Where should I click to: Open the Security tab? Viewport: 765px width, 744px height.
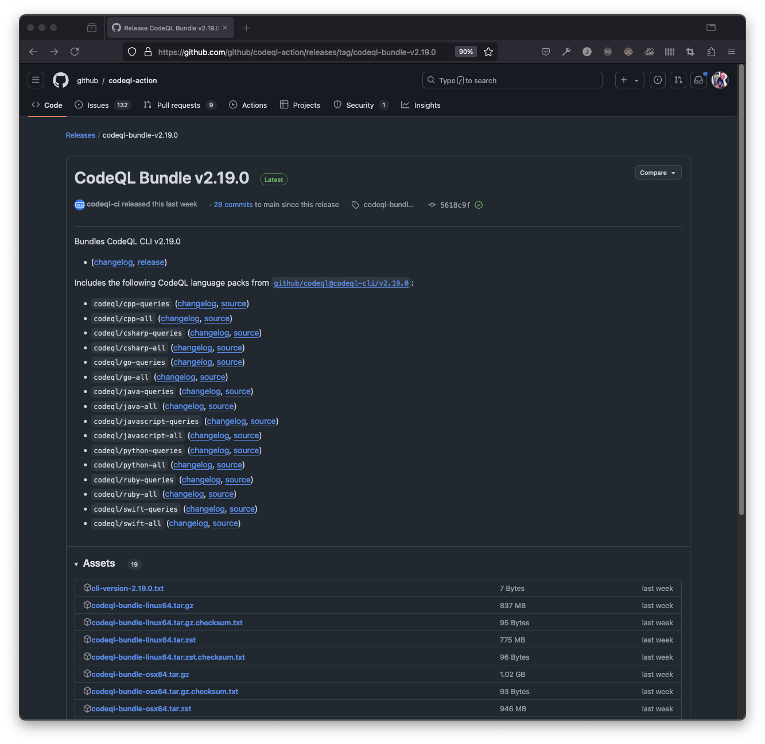362,105
